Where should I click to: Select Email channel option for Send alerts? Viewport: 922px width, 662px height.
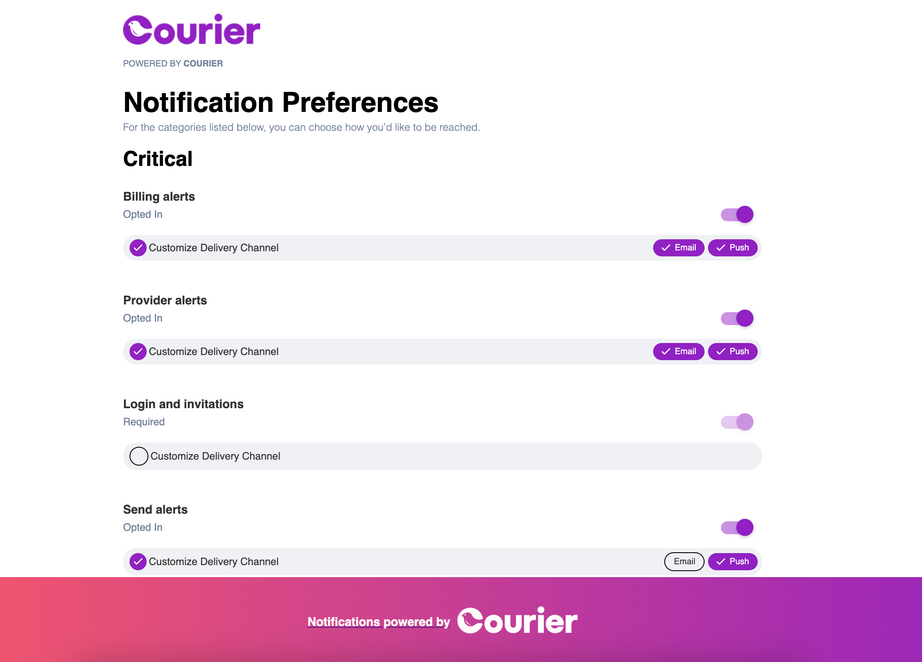(x=684, y=561)
